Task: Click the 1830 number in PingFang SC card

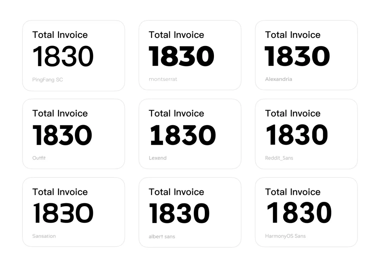Action: tap(63, 56)
